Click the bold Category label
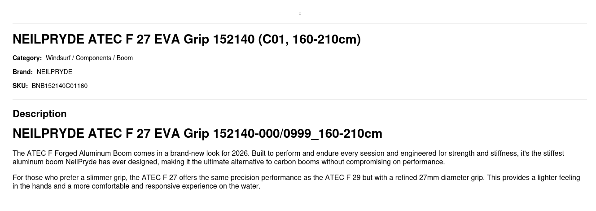Viewport: 596px width, 211px height. pos(27,58)
